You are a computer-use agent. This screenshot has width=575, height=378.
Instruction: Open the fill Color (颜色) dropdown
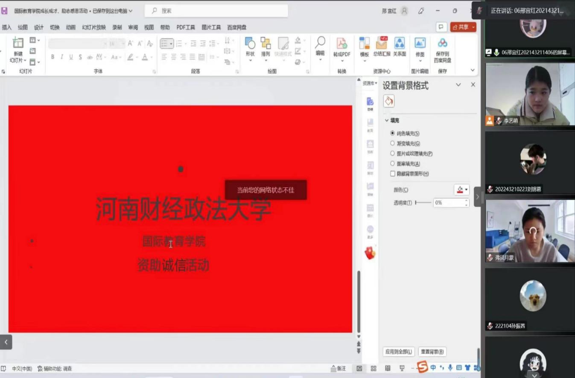tap(461, 190)
